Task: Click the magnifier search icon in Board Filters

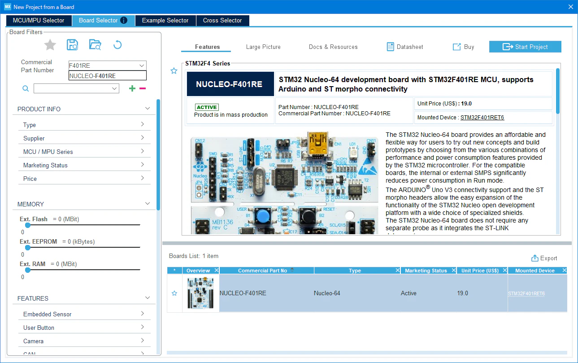Action: click(26, 89)
